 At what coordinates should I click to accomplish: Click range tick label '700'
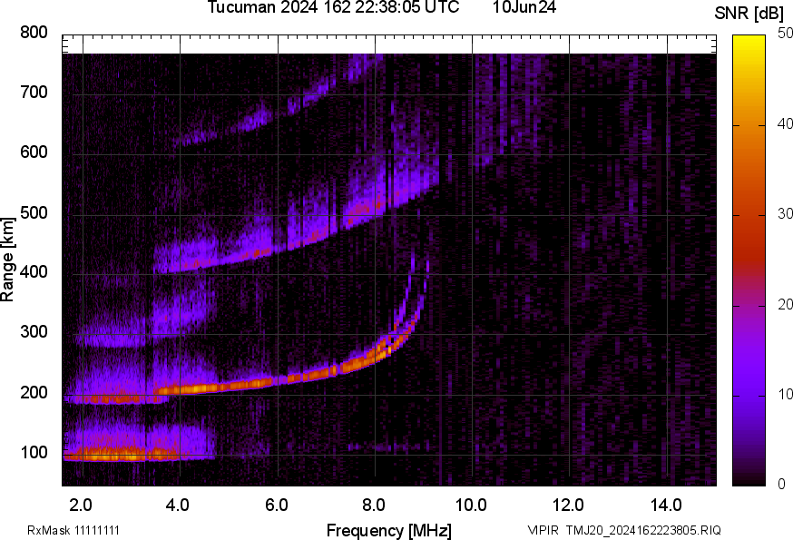coord(34,93)
